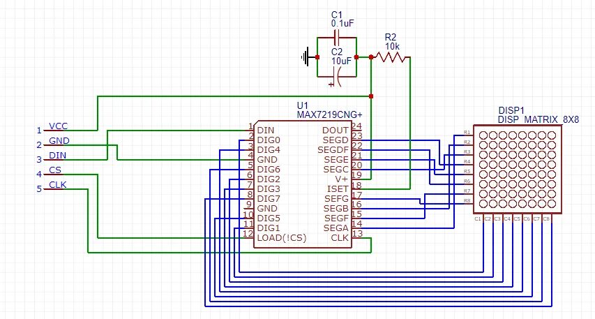The image size is (595, 319).
Task: Click the V+ pin name on U1
Action: tap(341, 179)
